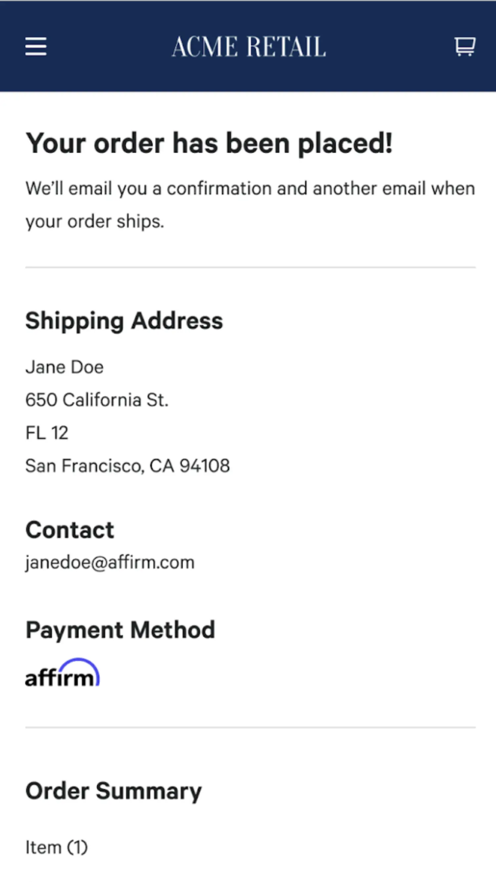
Task: Click the 650 California St. address line
Action: (97, 400)
